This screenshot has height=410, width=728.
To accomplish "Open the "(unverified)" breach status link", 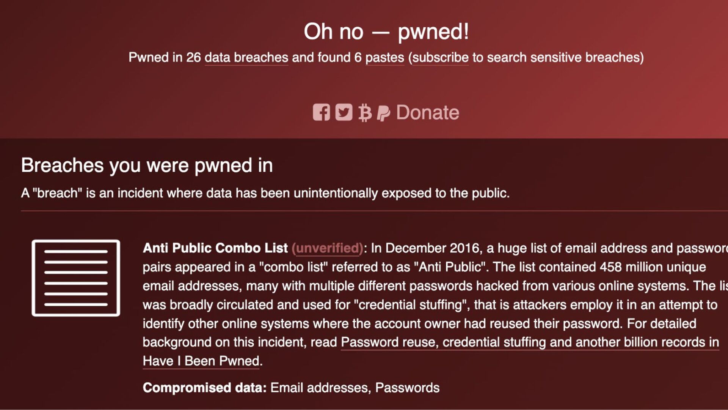I will coord(328,248).
